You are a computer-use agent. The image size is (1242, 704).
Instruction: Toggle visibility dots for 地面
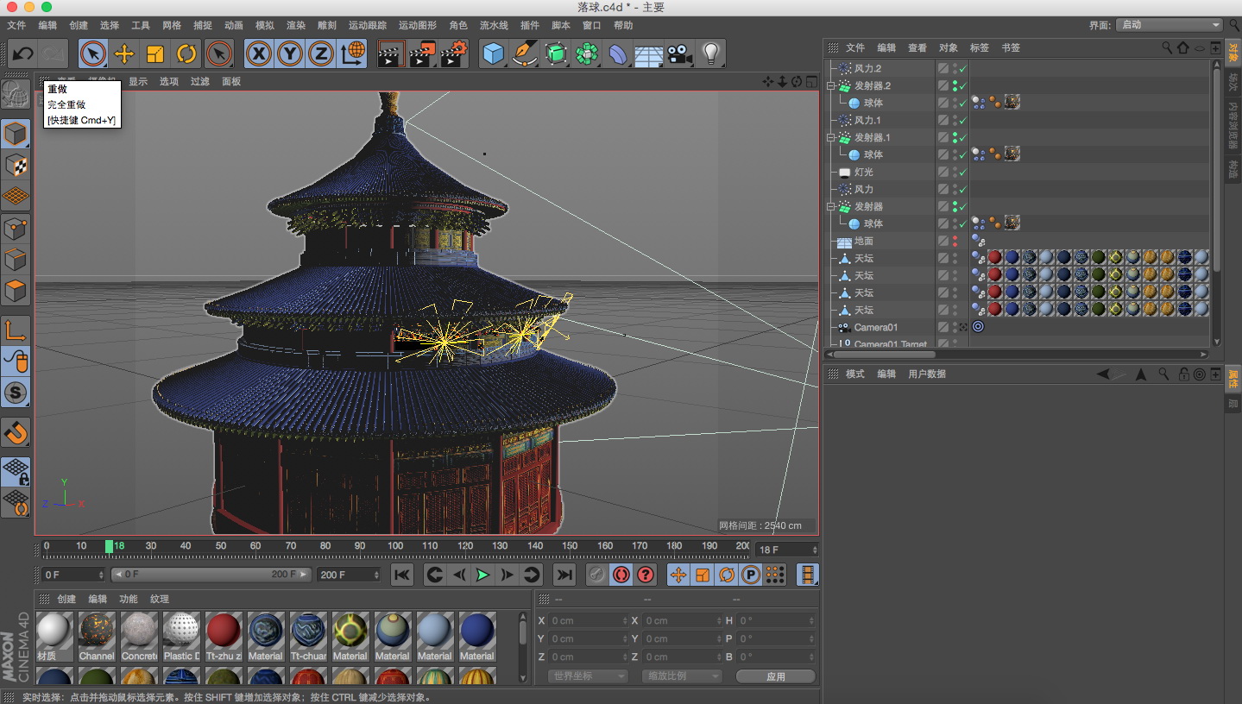tap(955, 241)
